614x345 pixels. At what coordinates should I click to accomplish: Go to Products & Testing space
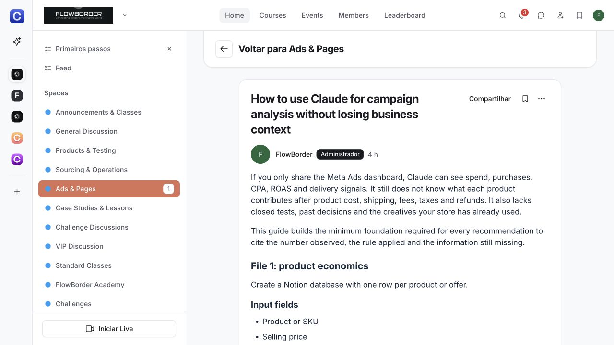pos(109,150)
